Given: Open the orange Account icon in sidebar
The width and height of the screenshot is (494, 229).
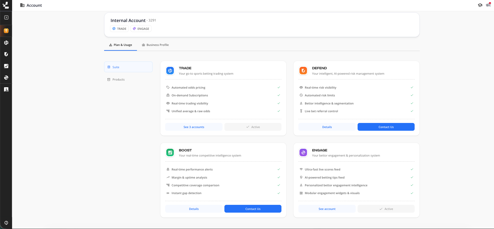Looking at the screenshot, I should (6, 31).
